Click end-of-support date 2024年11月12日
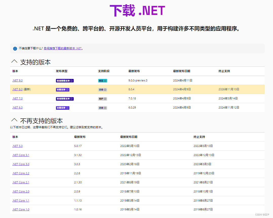The image size is (273, 218). click(x=229, y=108)
